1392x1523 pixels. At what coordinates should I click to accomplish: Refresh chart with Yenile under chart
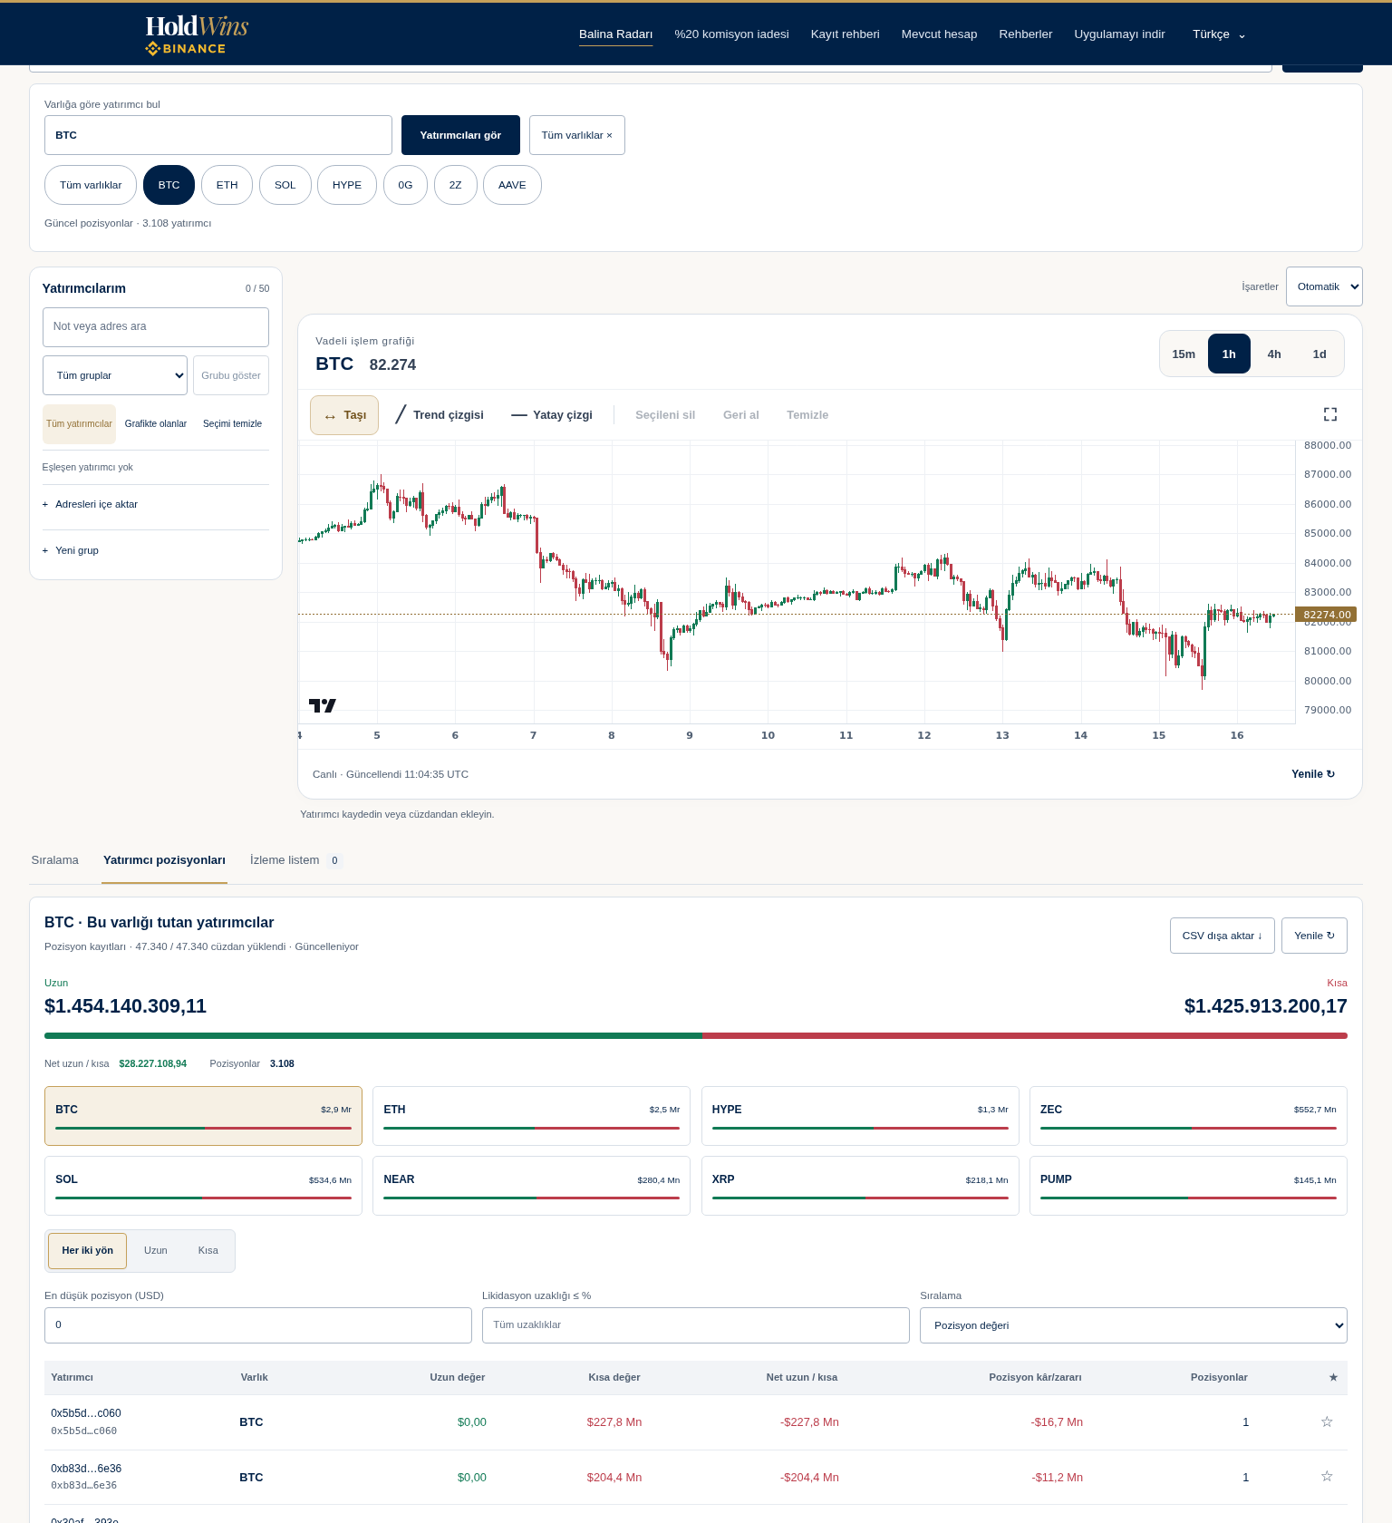1313,774
